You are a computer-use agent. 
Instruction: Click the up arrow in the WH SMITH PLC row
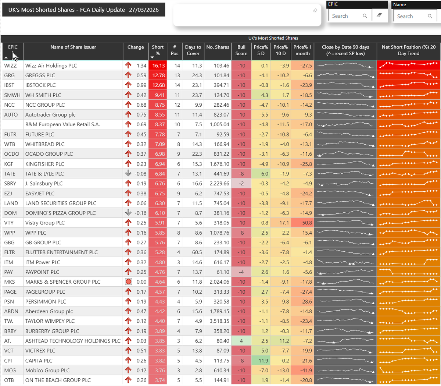coord(128,95)
